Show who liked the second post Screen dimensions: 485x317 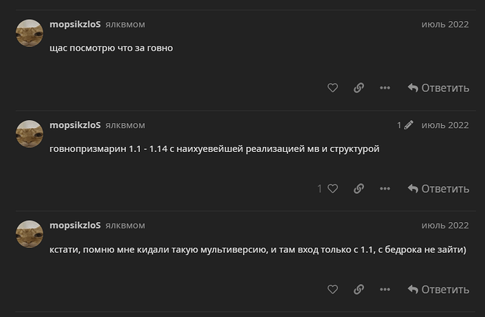point(320,188)
